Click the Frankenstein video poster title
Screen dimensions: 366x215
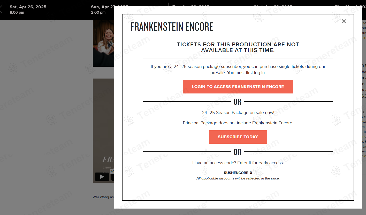point(108,159)
